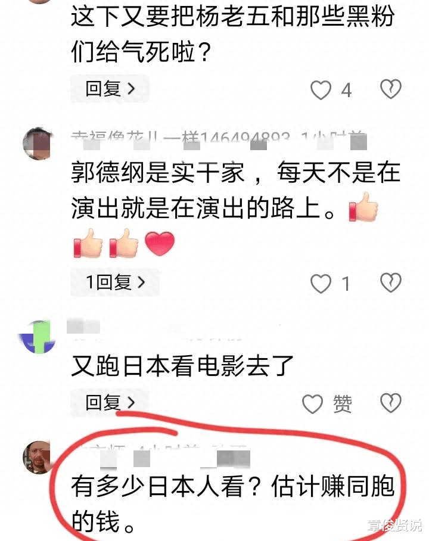The width and height of the screenshot is (429, 541).
Task: Open the 1回复 chevron arrow
Action: click(x=141, y=282)
